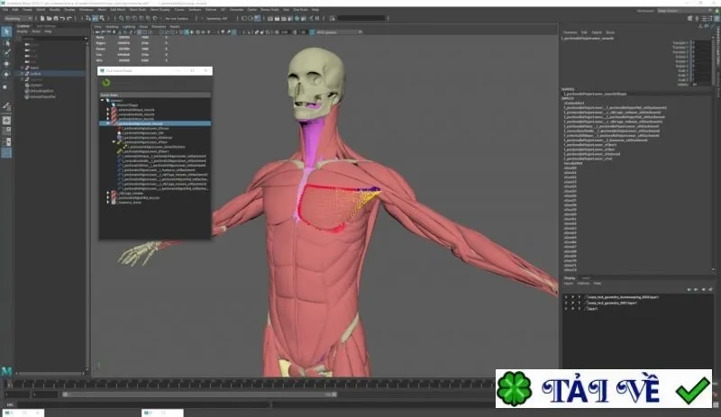
Task: Collapse the highlighted pectoralis muscle tree node
Action: pyautogui.click(x=108, y=123)
